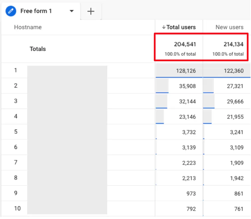The image size is (251, 219).
Task: Click the Hostname column header
Action: pyautogui.click(x=28, y=27)
